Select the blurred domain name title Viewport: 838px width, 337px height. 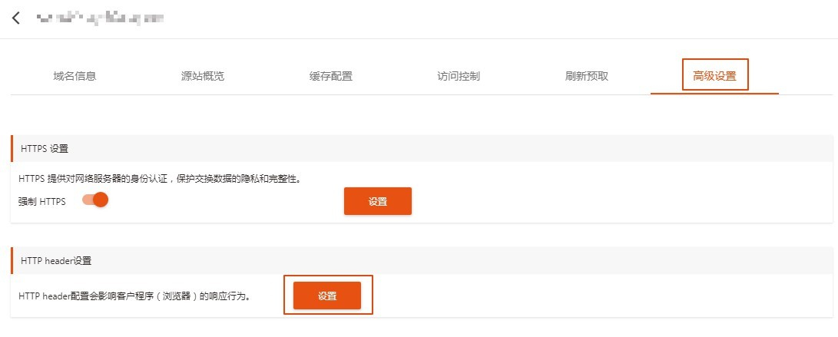click(x=100, y=18)
